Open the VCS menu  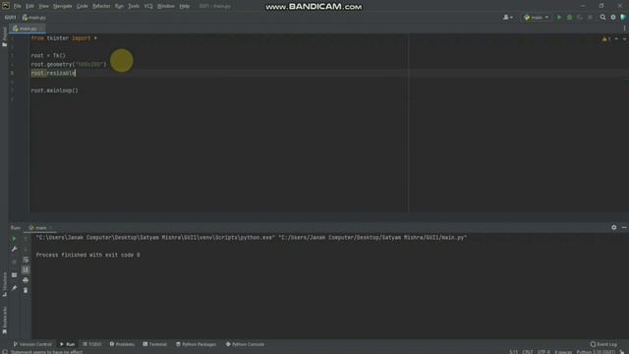point(148,6)
